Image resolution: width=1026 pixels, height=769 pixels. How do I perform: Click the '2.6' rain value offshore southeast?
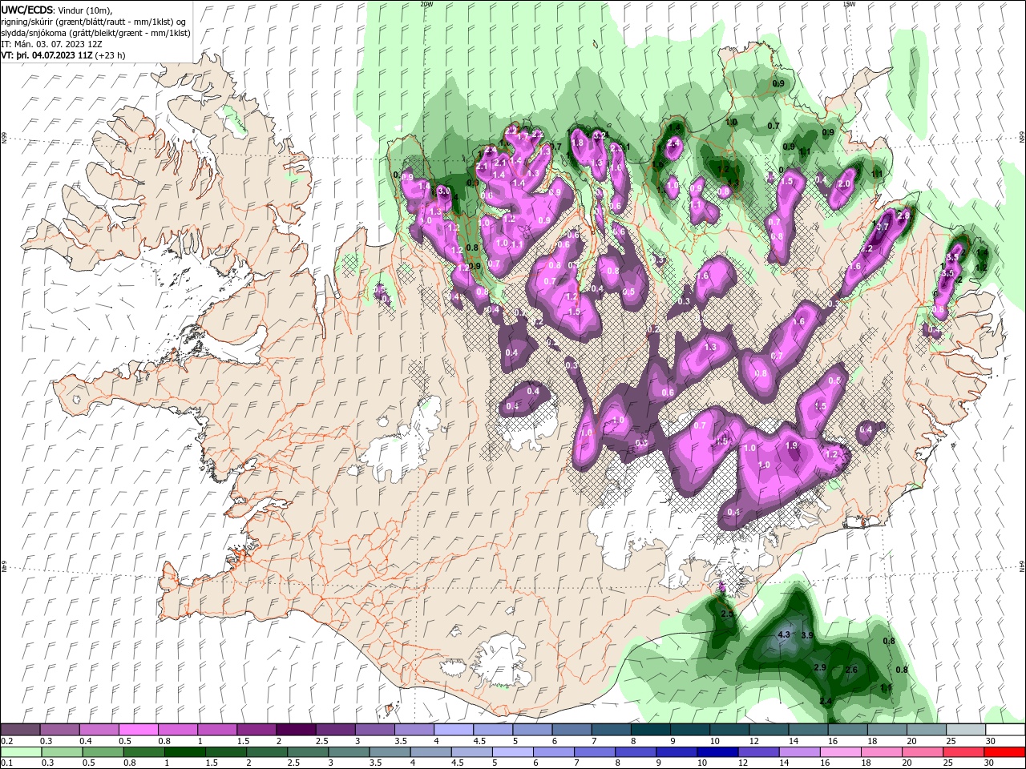[x=851, y=670]
